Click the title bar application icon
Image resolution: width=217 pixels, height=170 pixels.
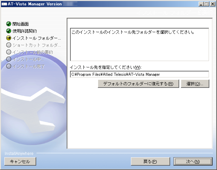tap(4, 4)
